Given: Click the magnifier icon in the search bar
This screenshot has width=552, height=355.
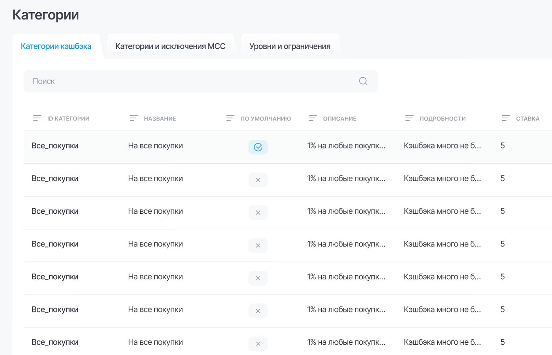Looking at the screenshot, I should point(363,81).
